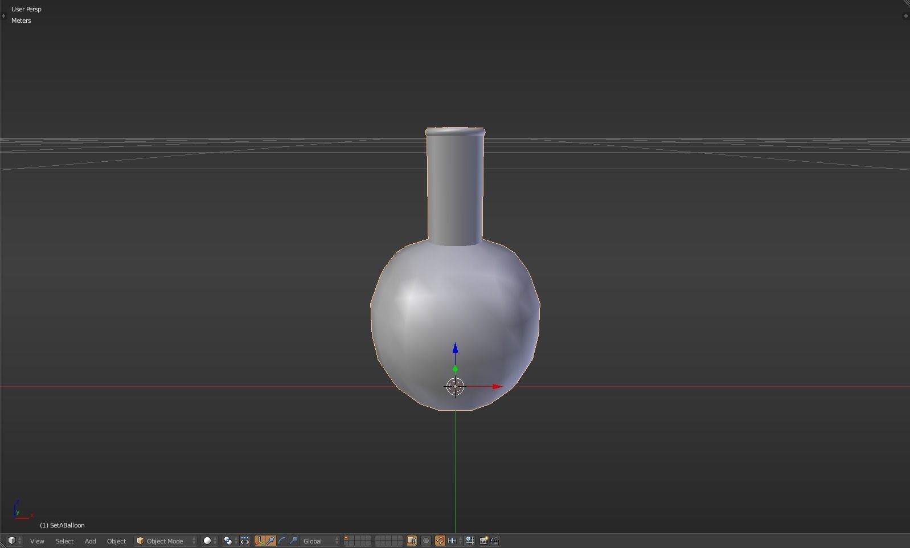
Task: Select the flask object's round body
Action: pos(455,325)
